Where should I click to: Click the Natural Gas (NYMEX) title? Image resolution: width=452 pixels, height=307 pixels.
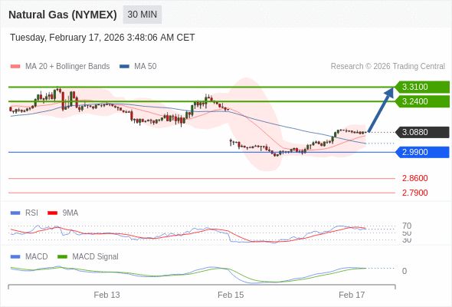point(63,15)
